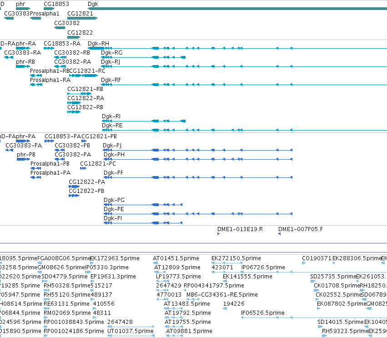Select transcript CG30383-RA
Viewport: 387px width, 338px height.
tap(9, 57)
